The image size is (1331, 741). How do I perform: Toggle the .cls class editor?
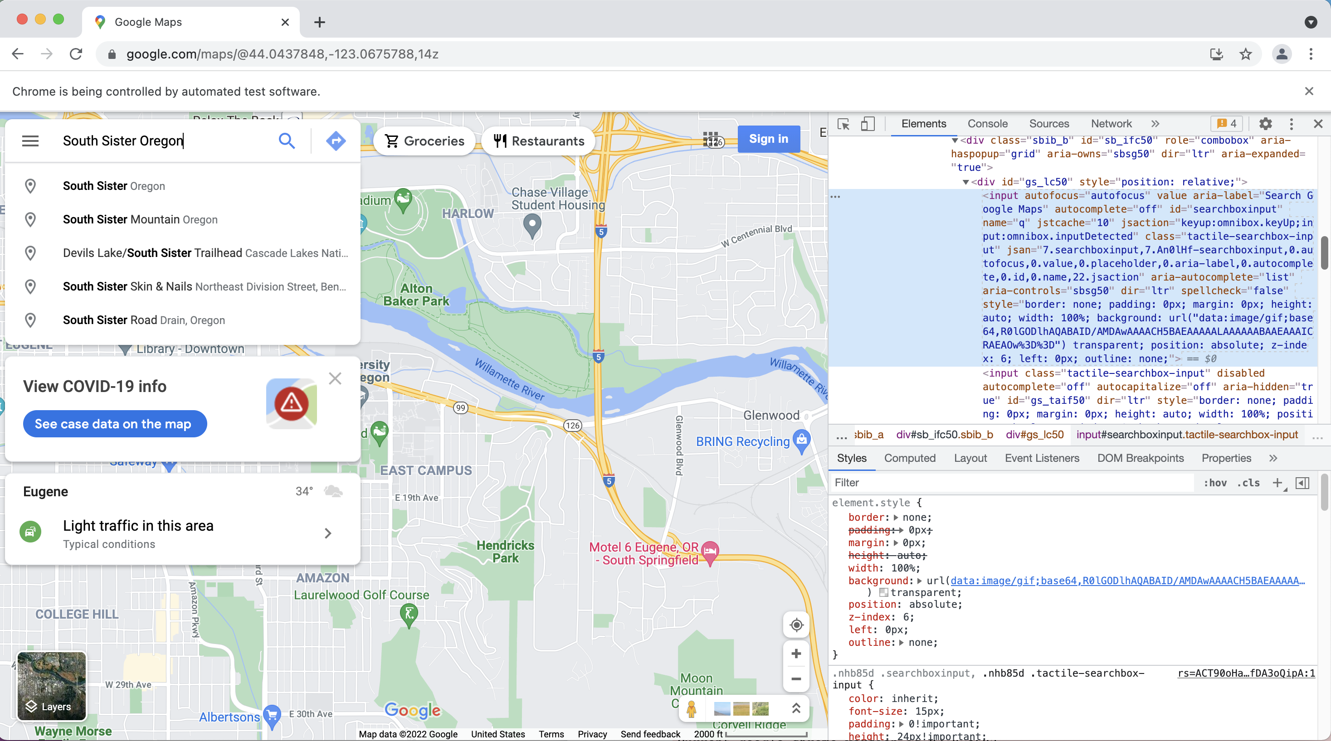pyautogui.click(x=1248, y=483)
